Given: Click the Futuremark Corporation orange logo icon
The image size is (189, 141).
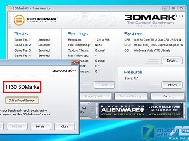Looking at the screenshot, I should click(x=19, y=20).
